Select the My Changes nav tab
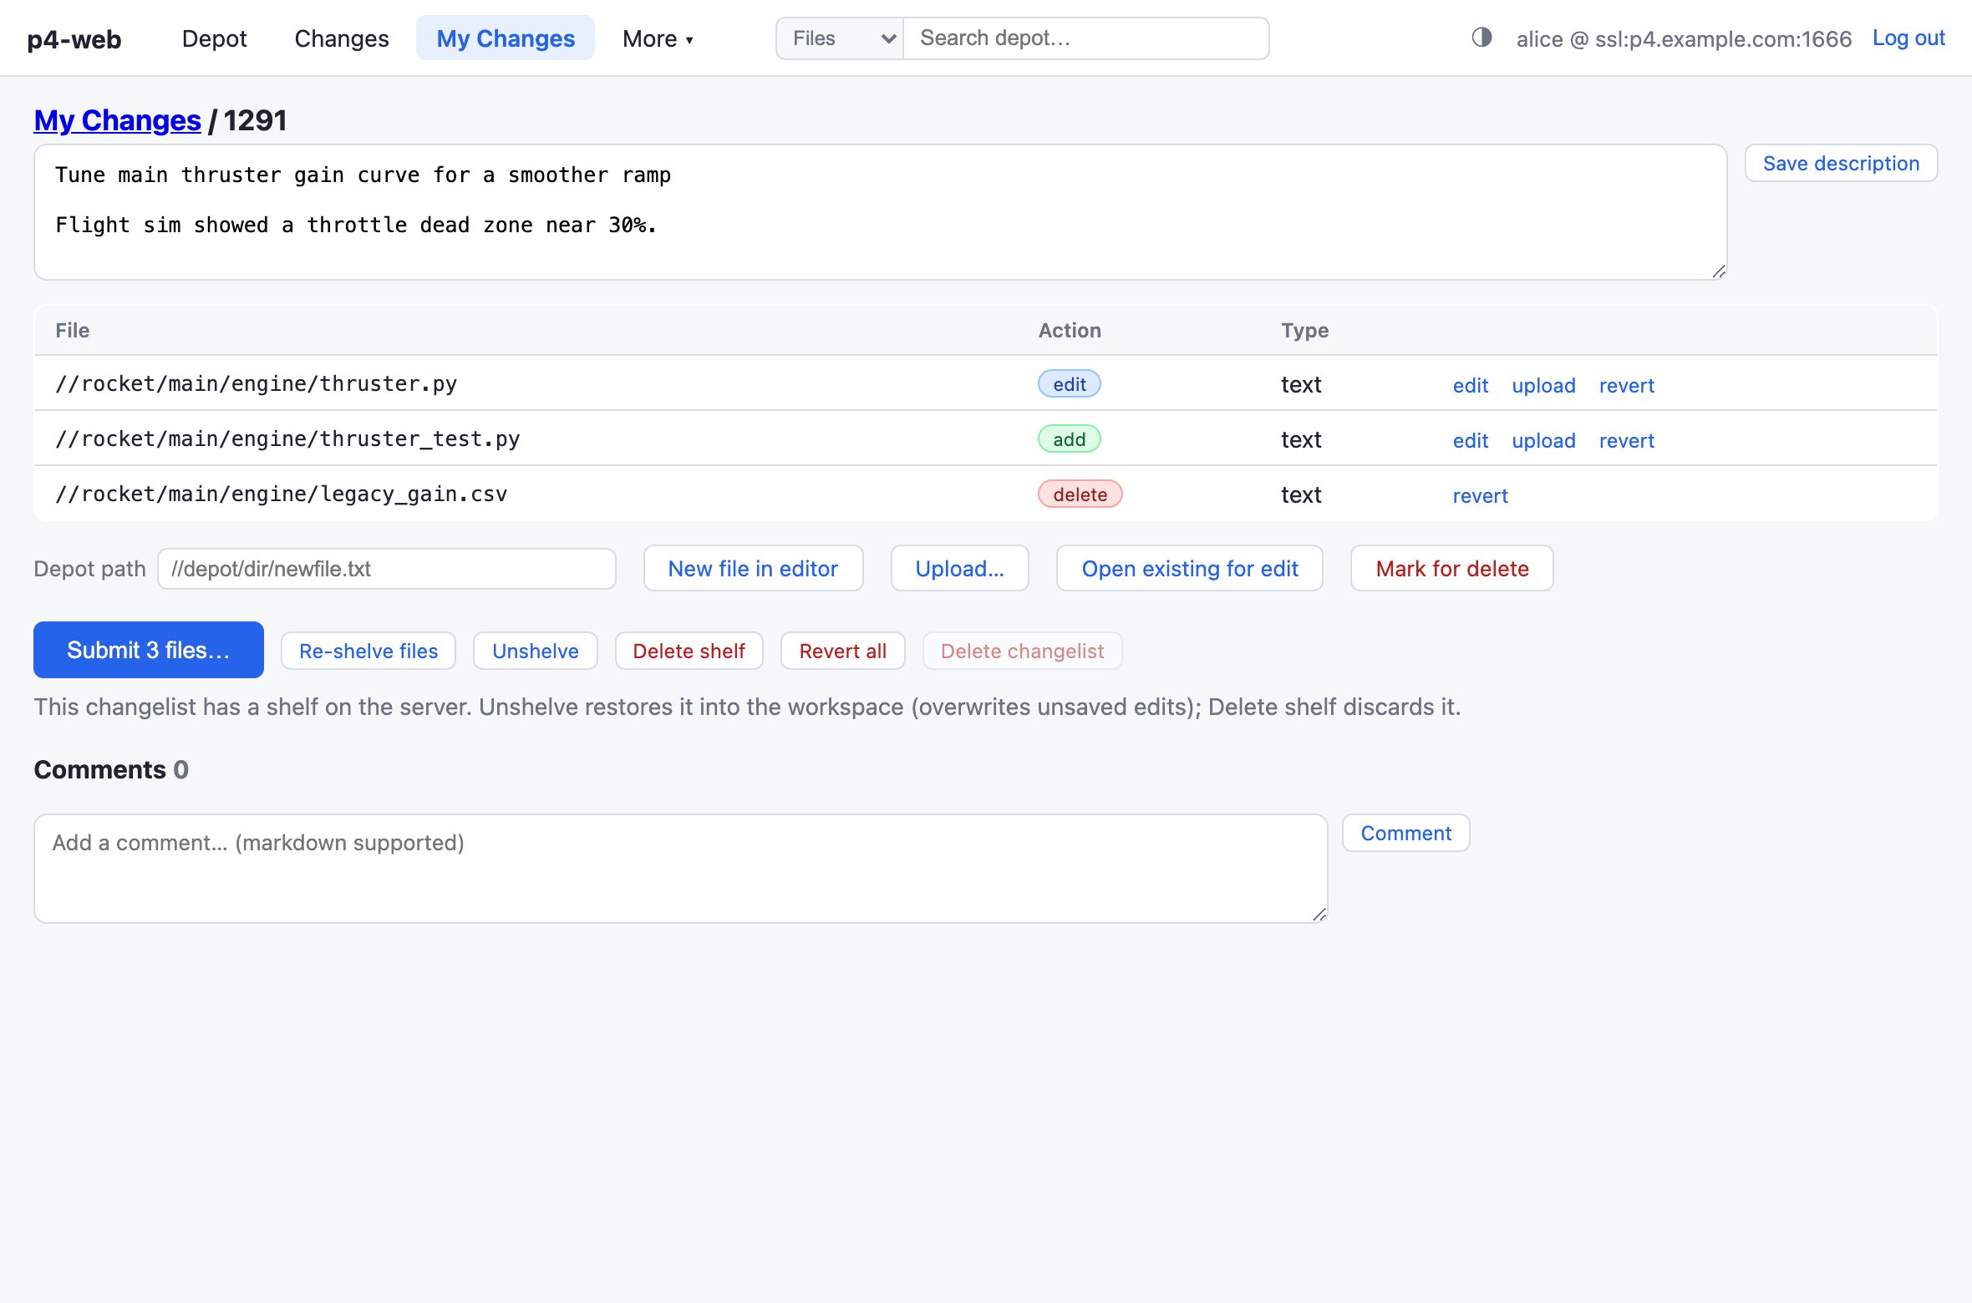The width and height of the screenshot is (1972, 1303). click(x=506, y=38)
